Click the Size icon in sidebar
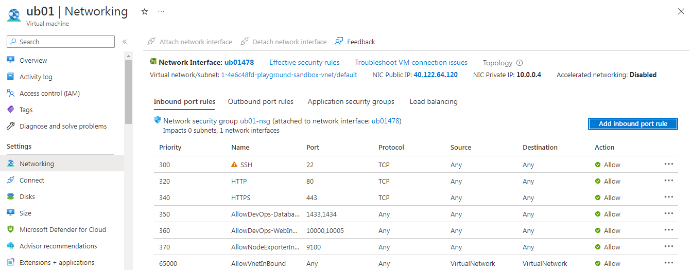 10,213
